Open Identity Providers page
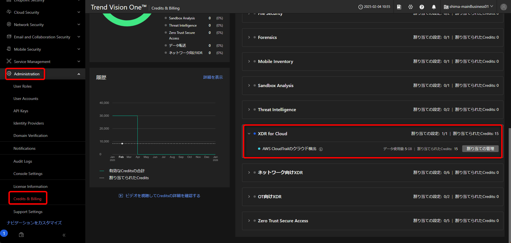This screenshot has height=243, width=511. pos(29,123)
